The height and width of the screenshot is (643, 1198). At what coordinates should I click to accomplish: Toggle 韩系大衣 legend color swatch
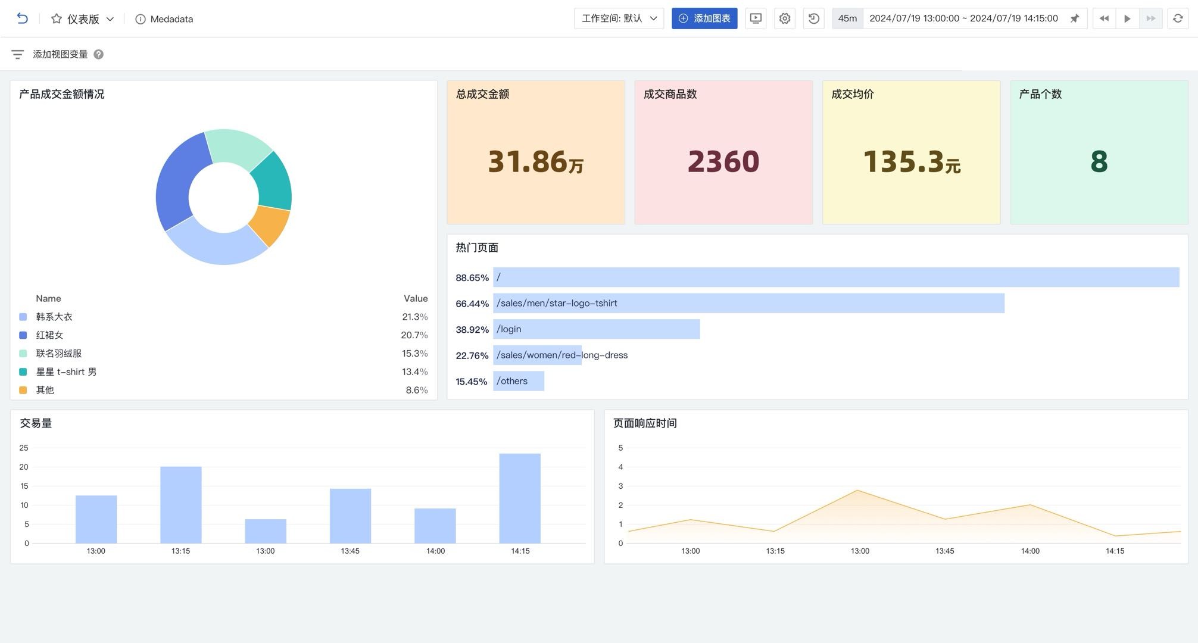tap(23, 317)
